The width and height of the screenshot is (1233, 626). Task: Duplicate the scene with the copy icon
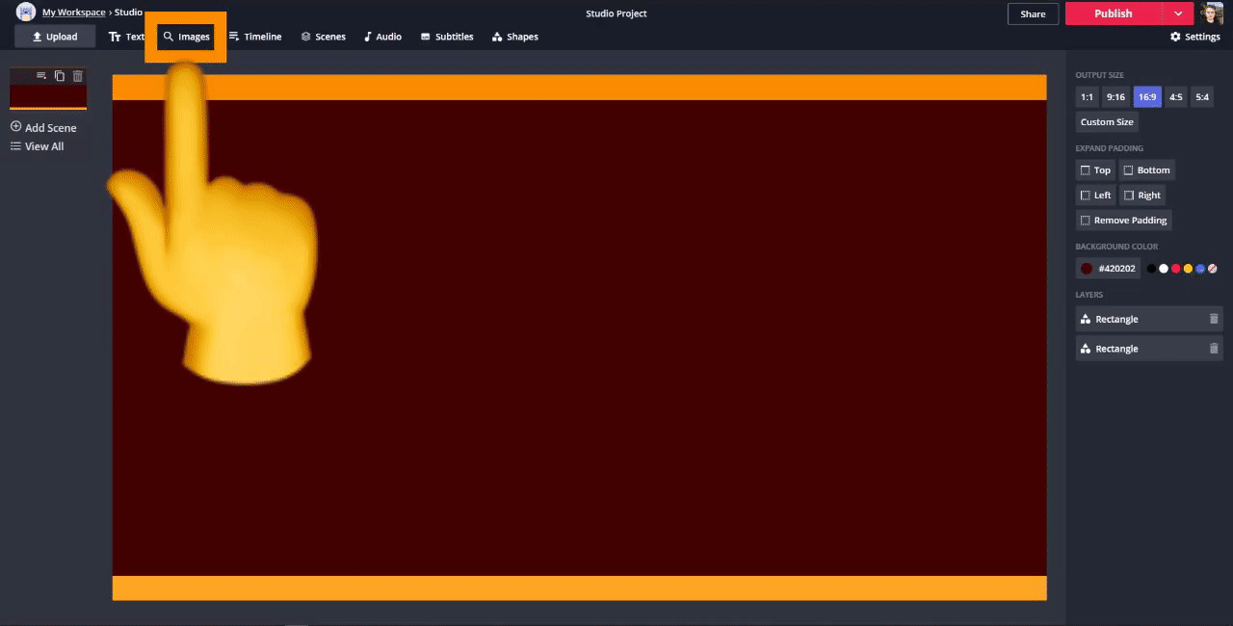60,76
